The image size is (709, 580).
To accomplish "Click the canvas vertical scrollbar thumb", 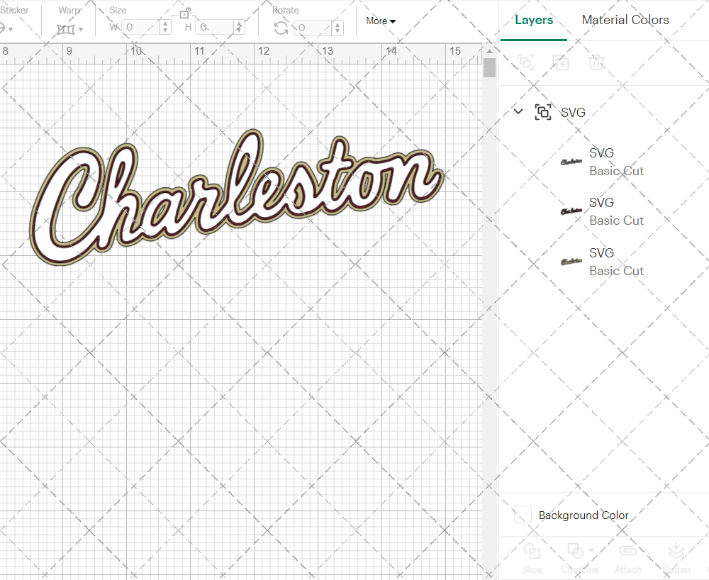I will (489, 68).
